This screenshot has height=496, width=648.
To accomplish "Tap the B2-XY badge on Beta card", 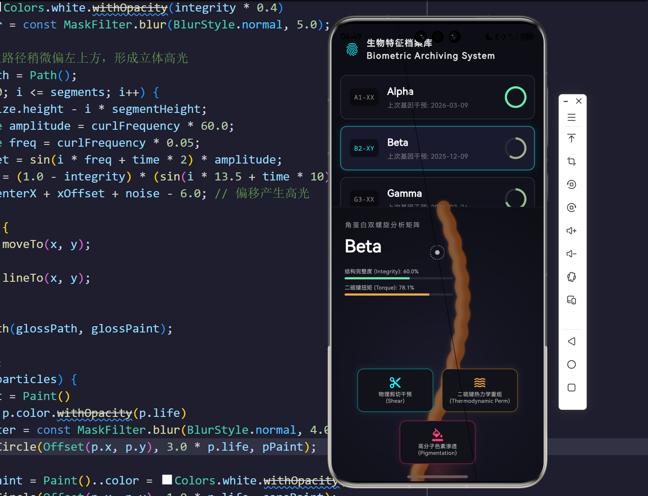I will (x=364, y=148).
